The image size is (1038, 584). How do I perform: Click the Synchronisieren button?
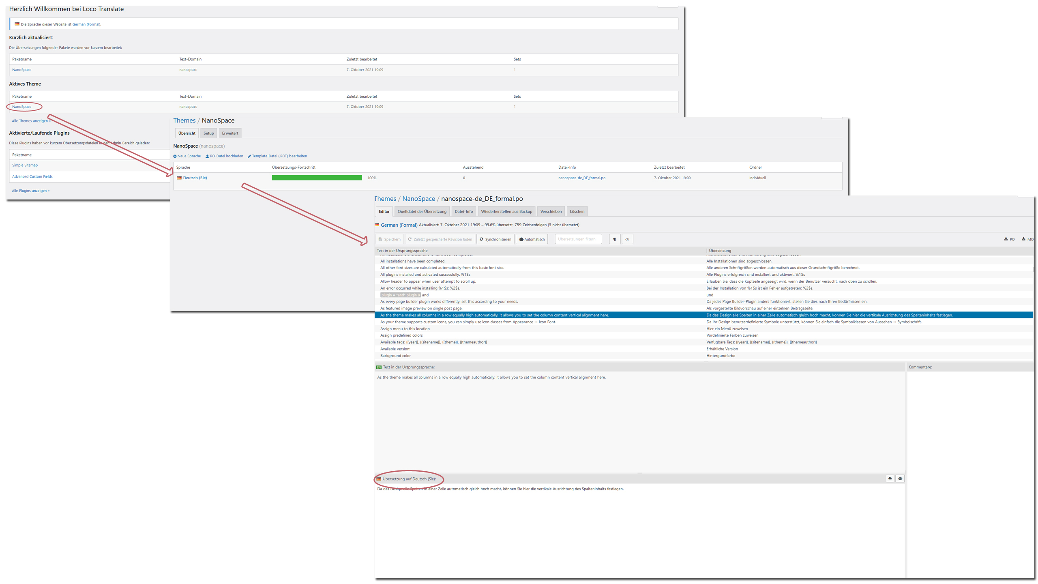(x=495, y=239)
